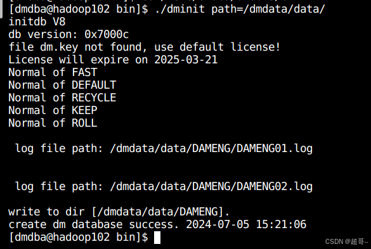
Task: Click the 'Normal of RECYCLE' line
Action: pos(62,98)
